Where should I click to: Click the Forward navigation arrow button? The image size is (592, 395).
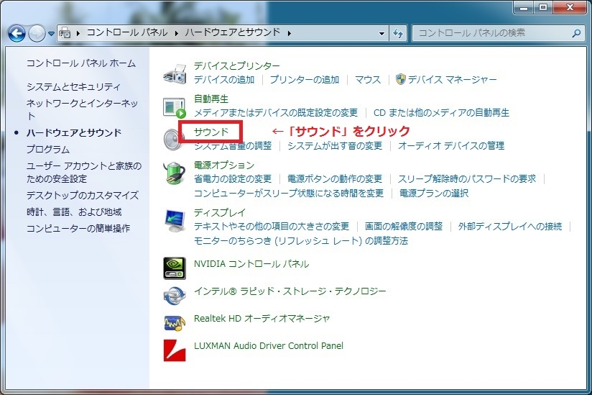coord(37,33)
